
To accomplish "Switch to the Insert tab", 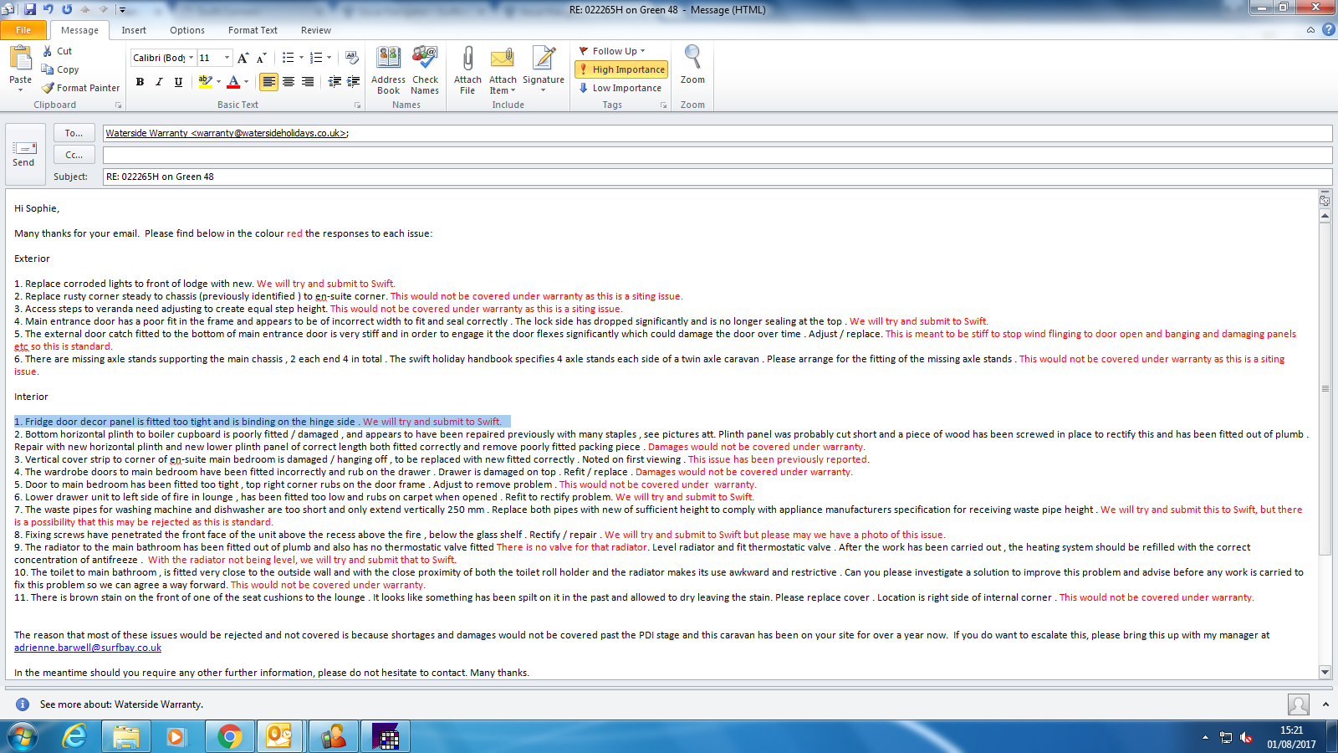I will point(134,30).
